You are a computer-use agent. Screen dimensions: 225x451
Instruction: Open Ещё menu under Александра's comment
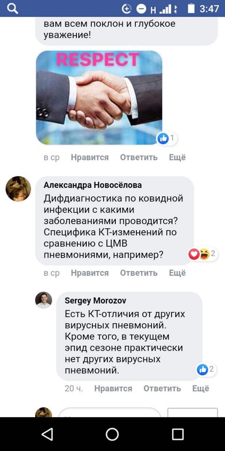177,273
